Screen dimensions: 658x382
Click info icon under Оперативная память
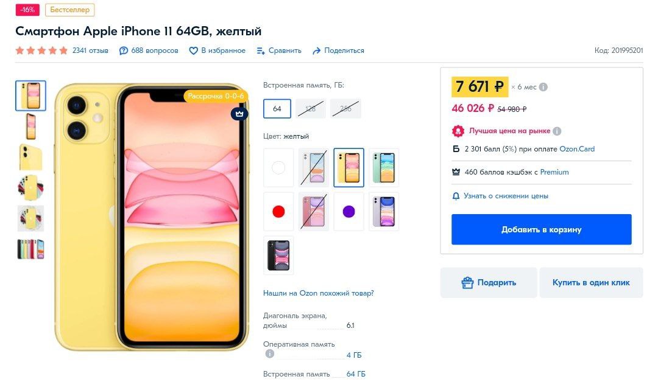tap(270, 354)
